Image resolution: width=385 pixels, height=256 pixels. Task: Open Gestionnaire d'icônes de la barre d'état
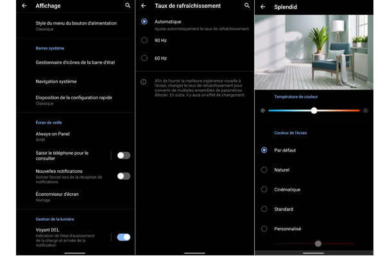pos(75,63)
